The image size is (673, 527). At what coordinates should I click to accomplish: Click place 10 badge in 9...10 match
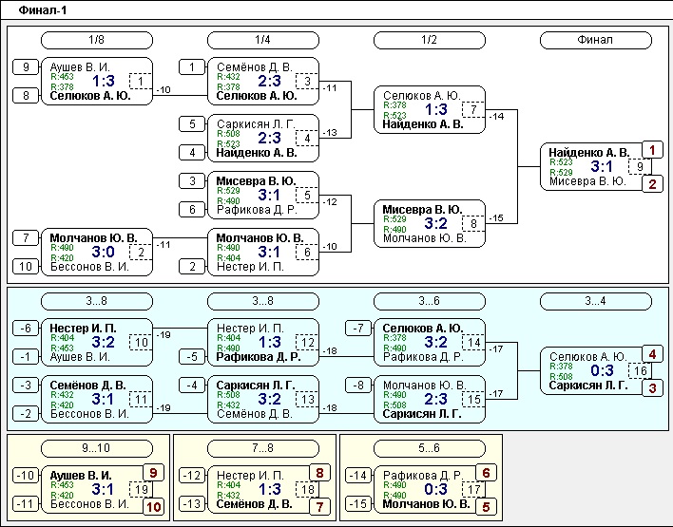(x=154, y=507)
